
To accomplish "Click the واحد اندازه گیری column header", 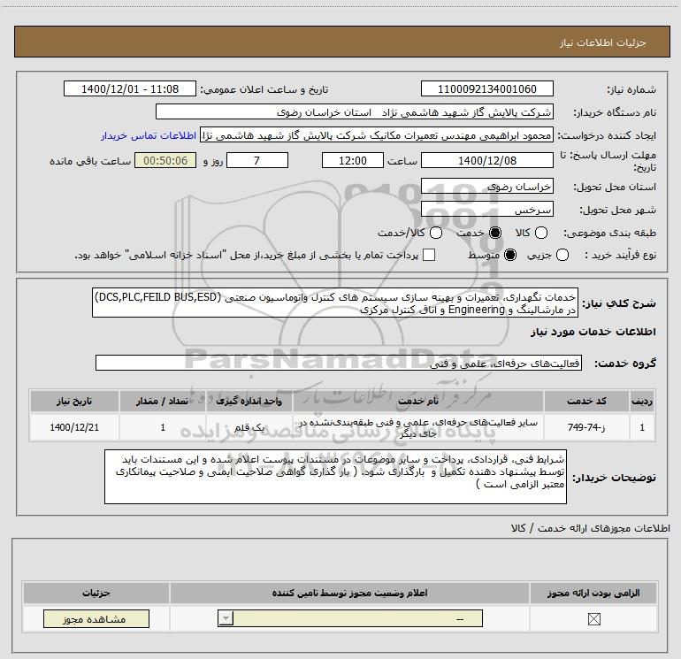I will [249, 401].
